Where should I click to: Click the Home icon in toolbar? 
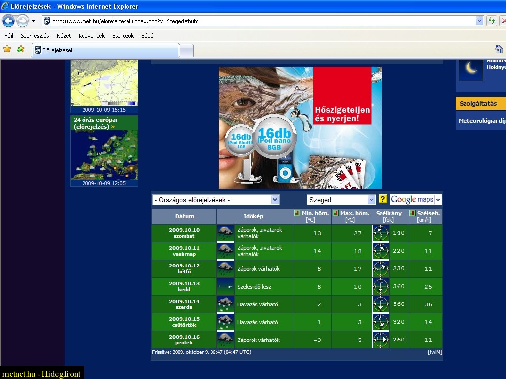[x=499, y=49]
